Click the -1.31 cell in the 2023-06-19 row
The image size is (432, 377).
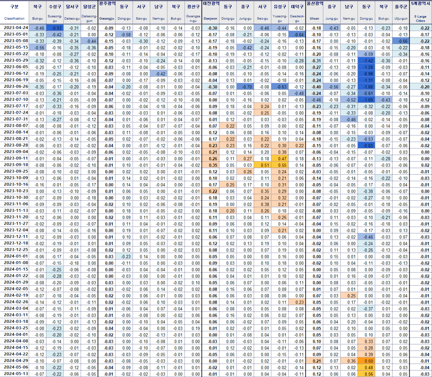(366, 80)
